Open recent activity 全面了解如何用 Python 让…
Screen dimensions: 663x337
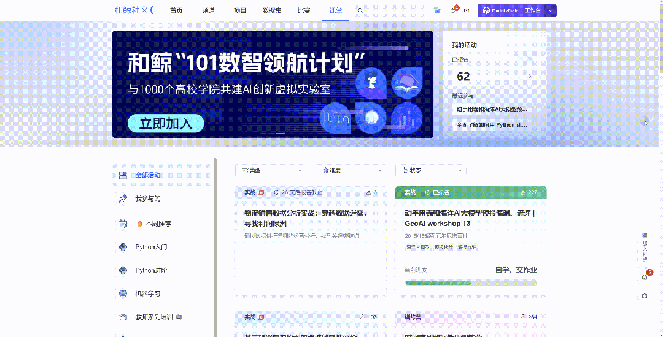(x=492, y=125)
